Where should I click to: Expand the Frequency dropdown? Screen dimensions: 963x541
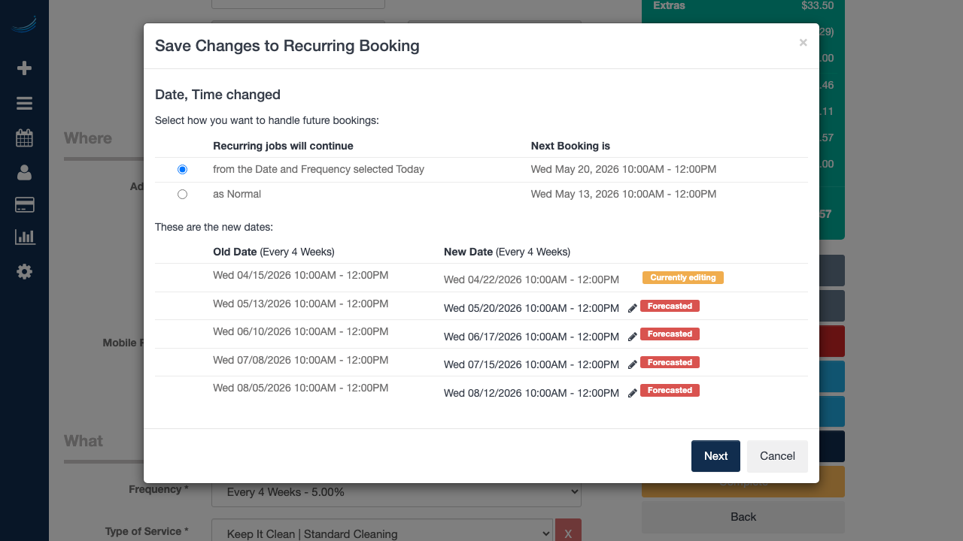coord(396,491)
